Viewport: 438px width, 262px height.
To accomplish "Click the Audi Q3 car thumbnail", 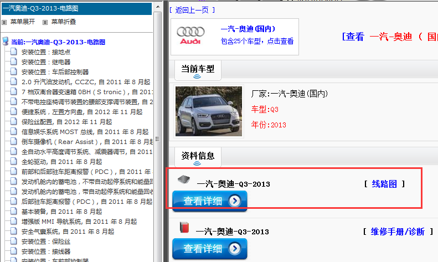I will [x=209, y=111].
